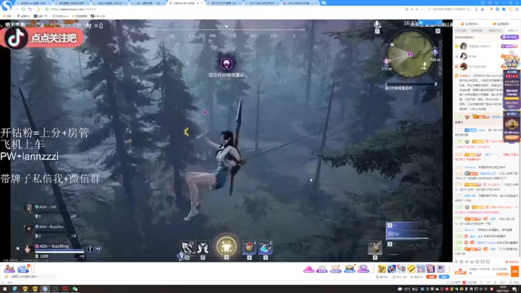The width and height of the screenshot is (521, 293).
Task: Click the browser zoom 100% control
Action: pyautogui.click(x=515, y=283)
